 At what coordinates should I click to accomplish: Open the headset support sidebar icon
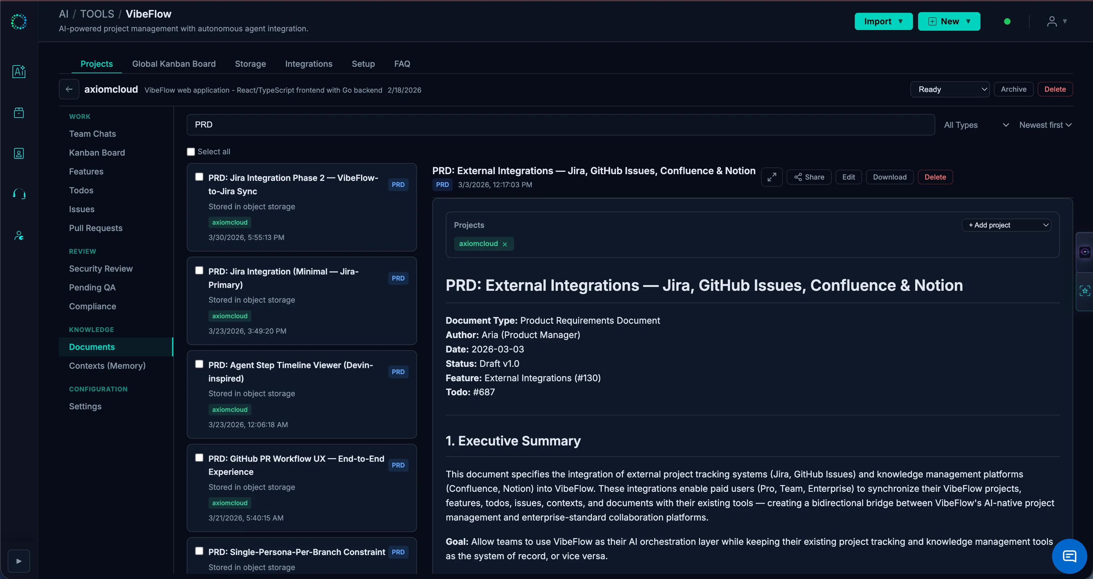point(19,194)
